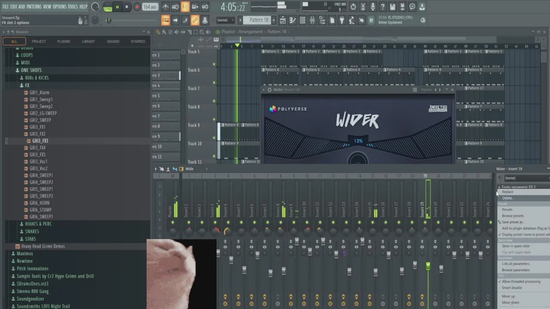Screen dimensions: 550x309
Task: Open the mixer view icon
Action: pos(312,20)
